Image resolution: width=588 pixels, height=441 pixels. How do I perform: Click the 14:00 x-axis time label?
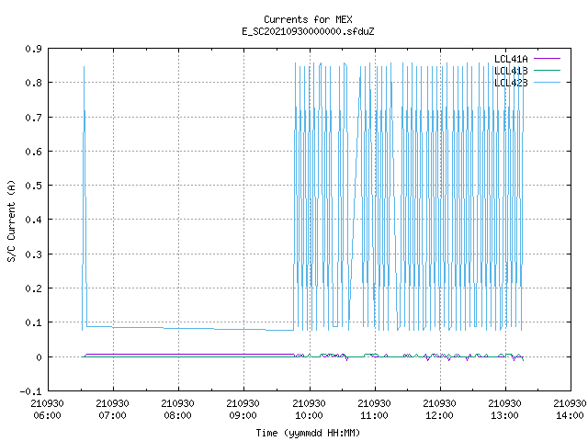click(x=570, y=415)
